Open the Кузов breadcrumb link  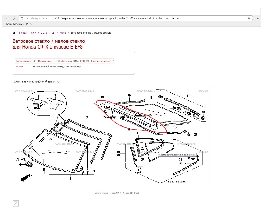tap(63, 33)
